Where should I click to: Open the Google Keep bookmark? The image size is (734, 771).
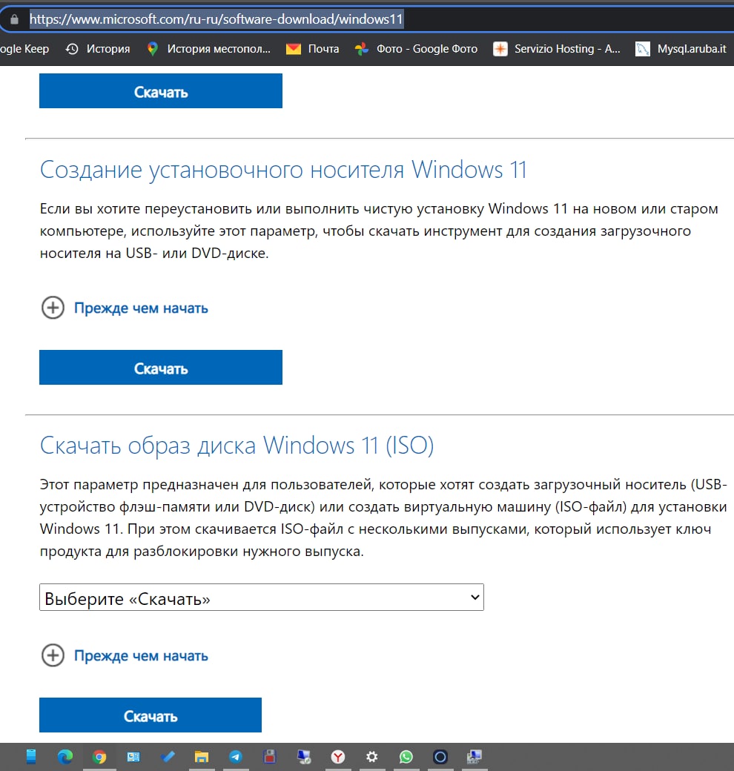[x=24, y=49]
